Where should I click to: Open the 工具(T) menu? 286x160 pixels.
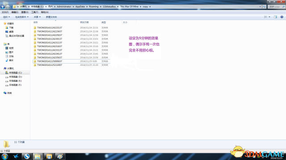tap(35, 12)
